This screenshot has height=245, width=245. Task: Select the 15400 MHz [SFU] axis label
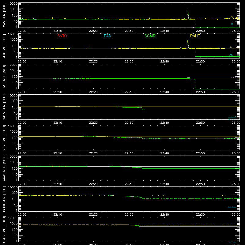pos(4,229)
